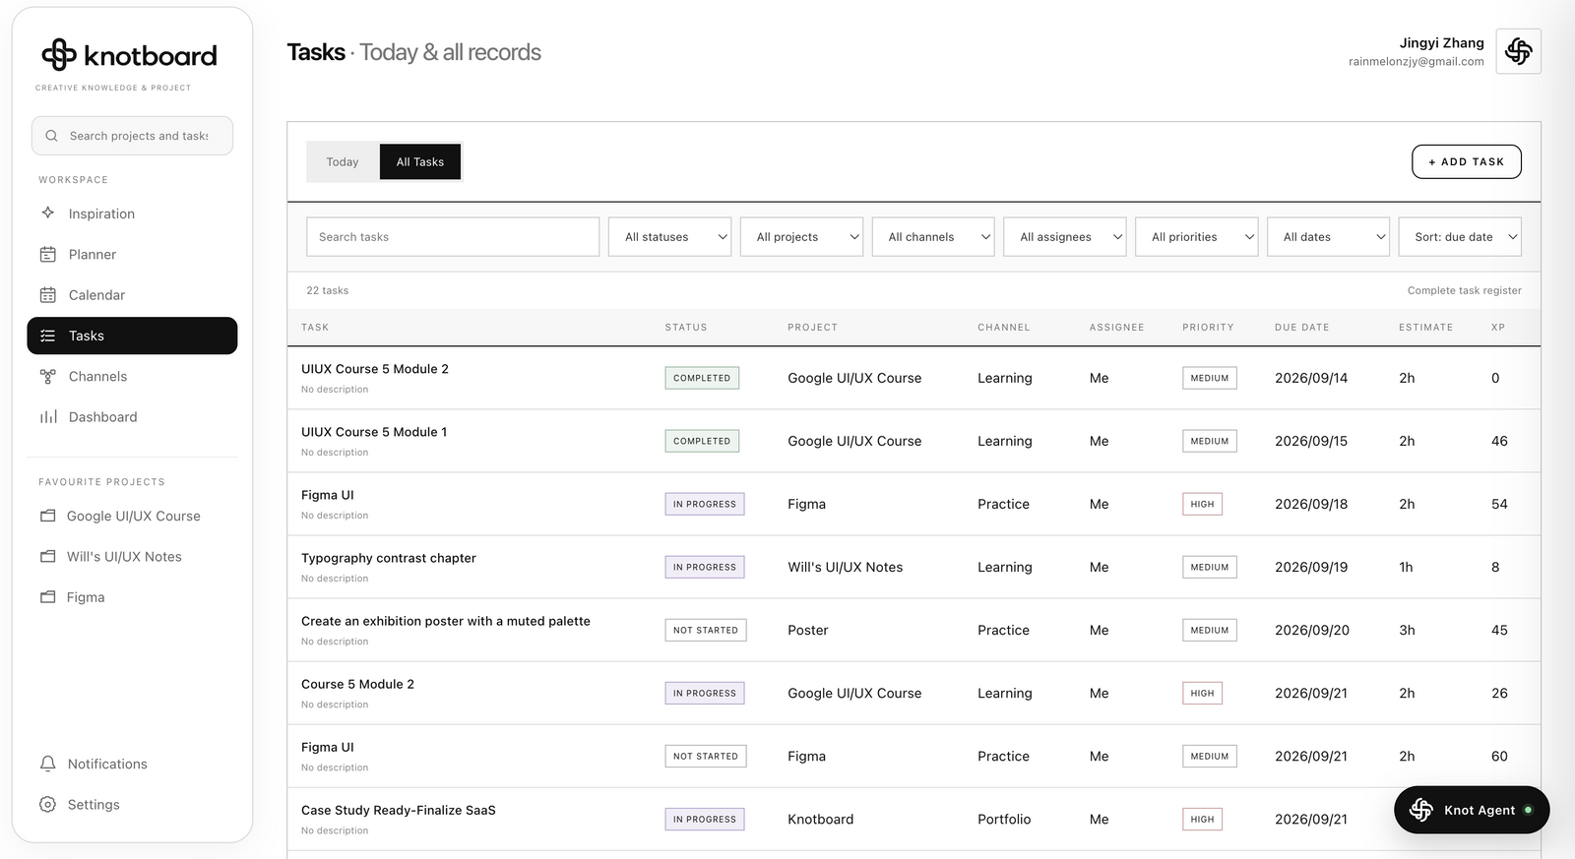Open the Sort: due date dropdown
The height and width of the screenshot is (859, 1575).
(x=1460, y=236)
